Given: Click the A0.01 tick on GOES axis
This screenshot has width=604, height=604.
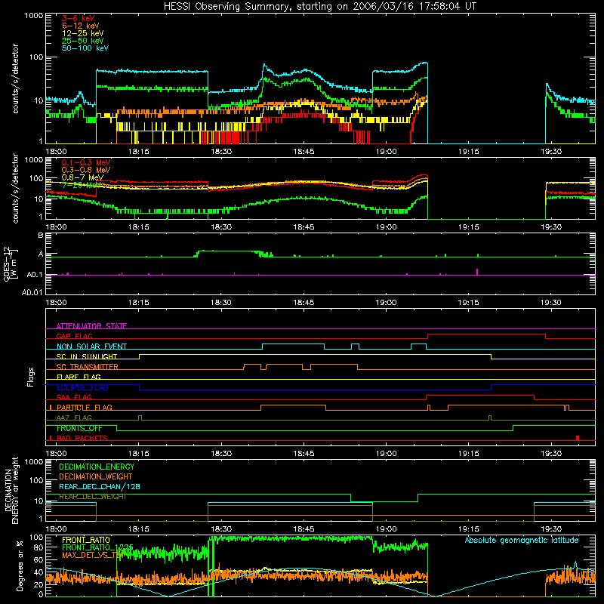Looking at the screenshot, I should 32,292.
